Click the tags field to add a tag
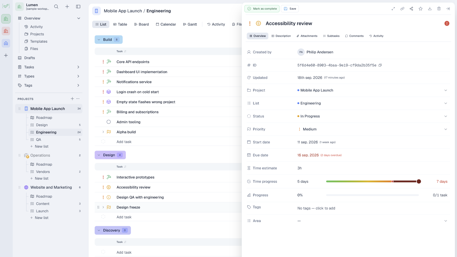This screenshot has width=457, height=257. (316, 208)
